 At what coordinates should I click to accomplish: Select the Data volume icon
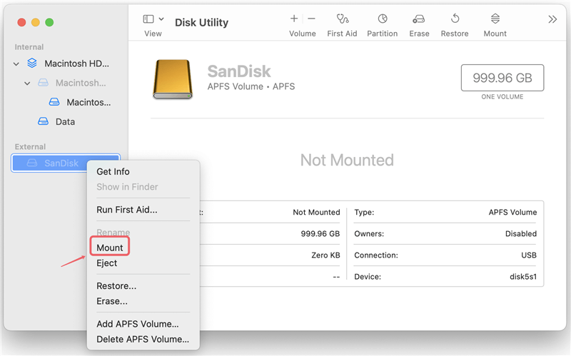(x=43, y=121)
